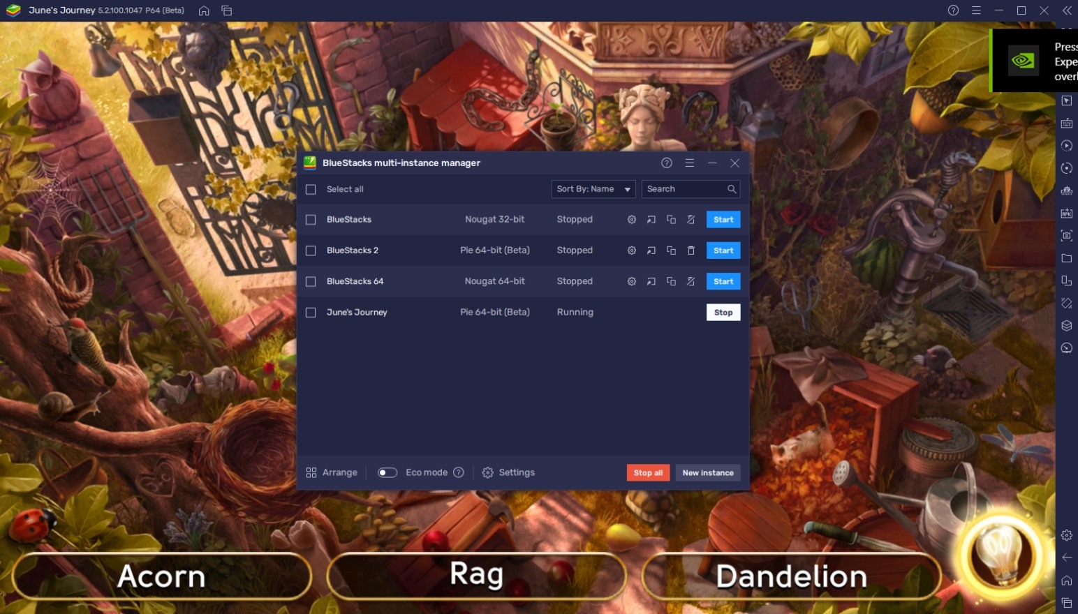Open multi-instance manager help icon
The height and width of the screenshot is (614, 1078).
pyautogui.click(x=667, y=163)
